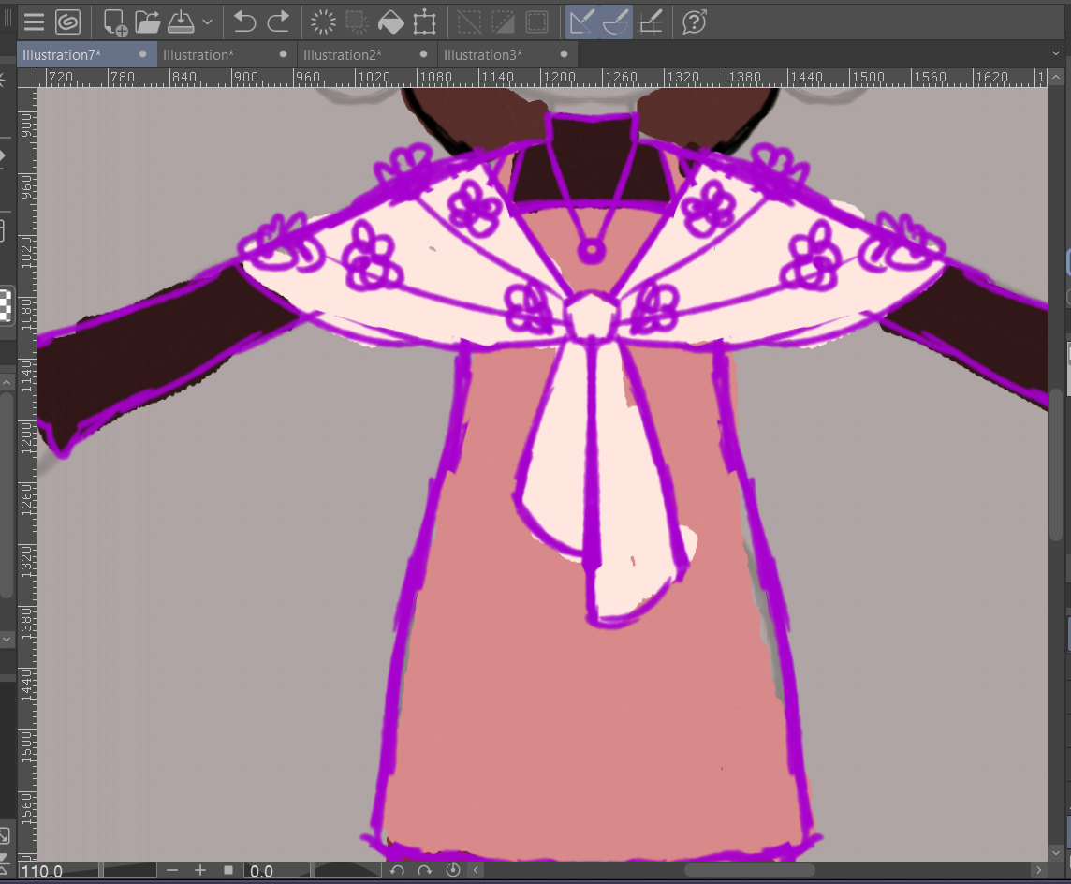Open Clip Studio launcher icon

click(68, 22)
